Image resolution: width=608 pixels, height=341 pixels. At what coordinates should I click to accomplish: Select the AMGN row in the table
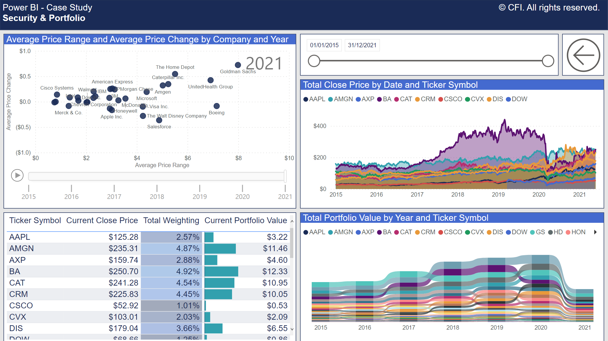[x=22, y=249]
